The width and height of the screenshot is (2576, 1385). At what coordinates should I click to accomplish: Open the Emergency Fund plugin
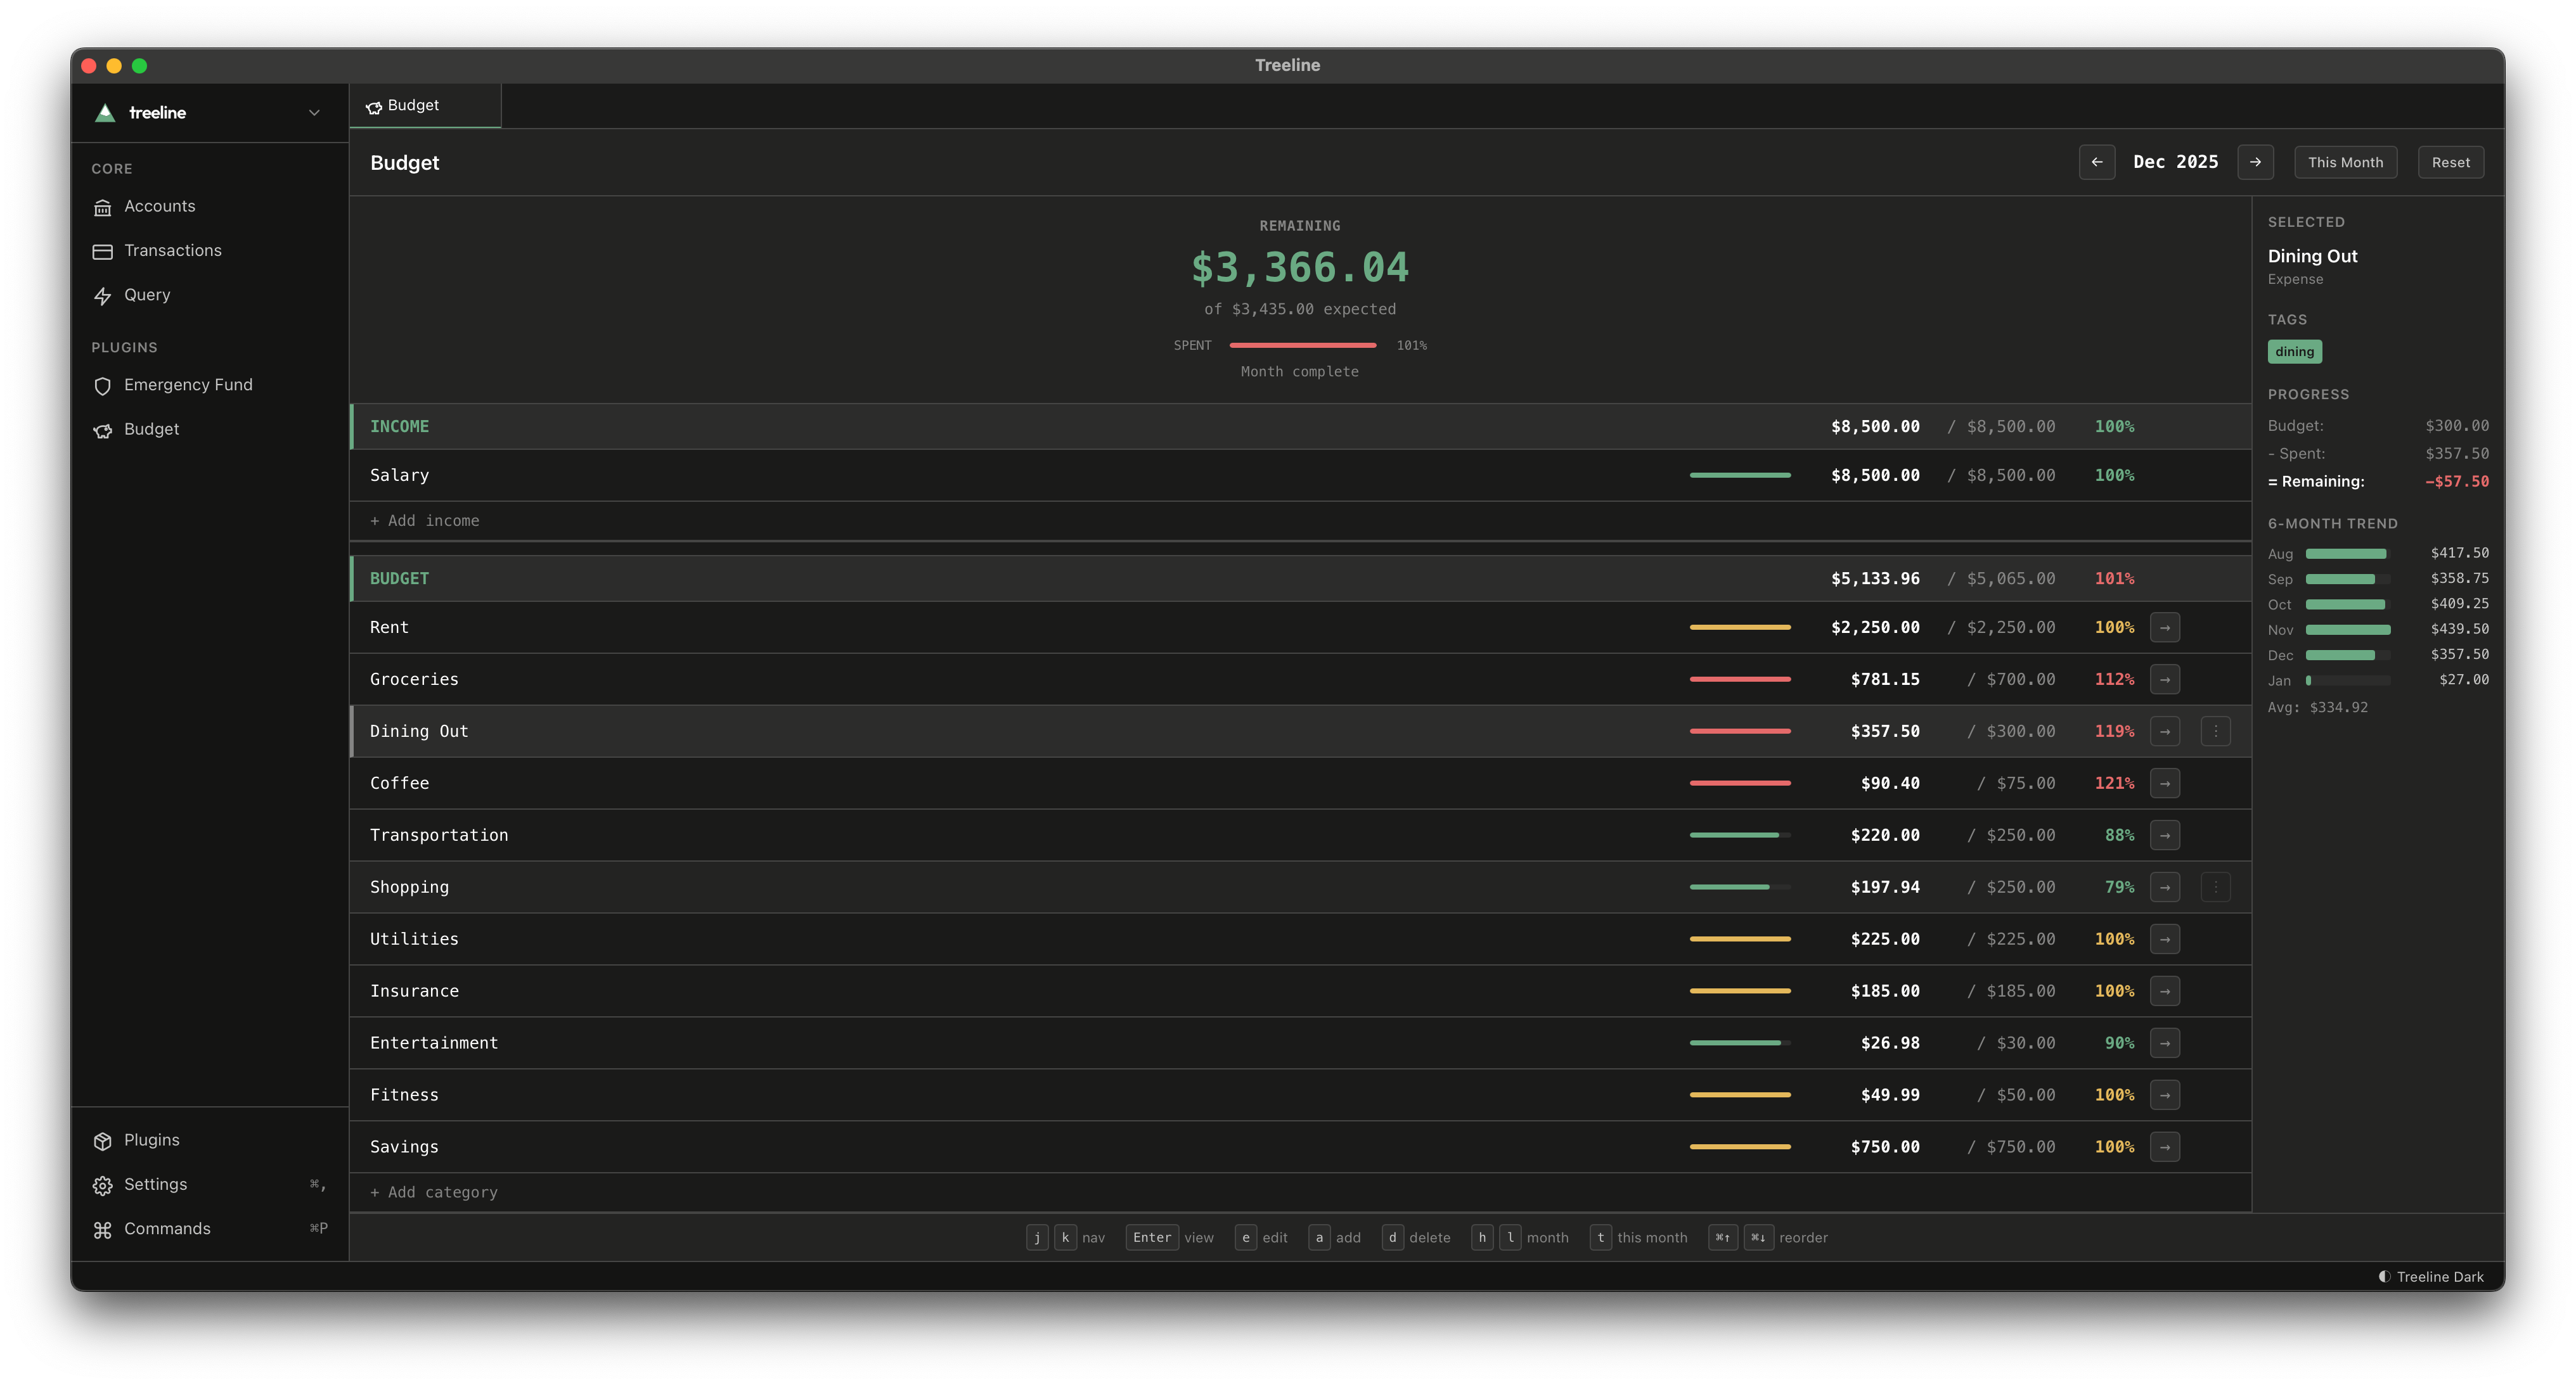[x=188, y=385]
